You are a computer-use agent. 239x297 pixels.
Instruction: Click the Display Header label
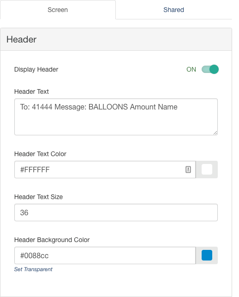[x=36, y=69]
